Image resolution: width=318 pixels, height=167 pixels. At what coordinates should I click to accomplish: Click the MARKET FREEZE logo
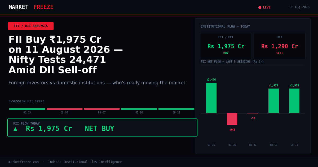tap(31, 7)
